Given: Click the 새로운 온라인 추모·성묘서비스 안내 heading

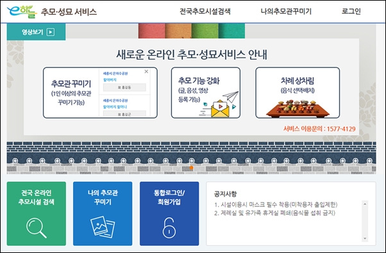Looking at the screenshot, I should tap(192, 54).
